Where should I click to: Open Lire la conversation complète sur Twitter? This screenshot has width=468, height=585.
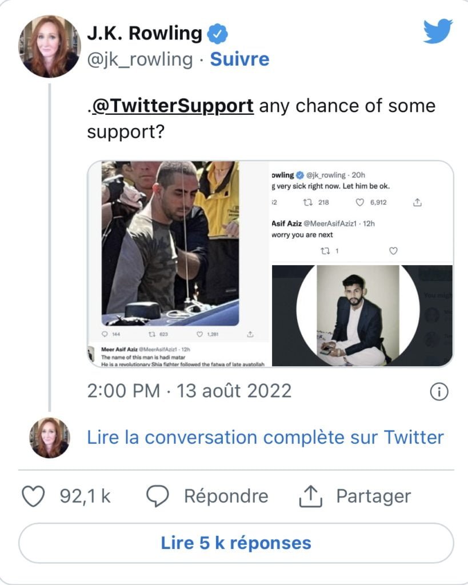(265, 438)
